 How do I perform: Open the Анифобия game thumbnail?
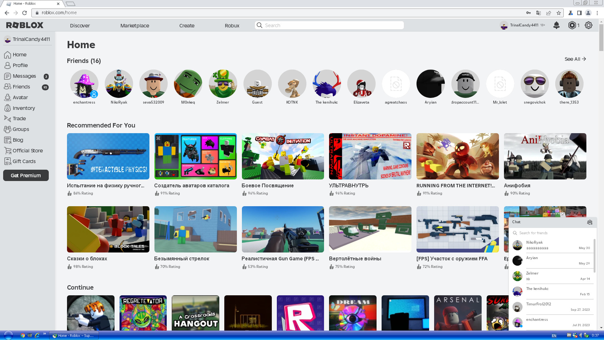545,156
